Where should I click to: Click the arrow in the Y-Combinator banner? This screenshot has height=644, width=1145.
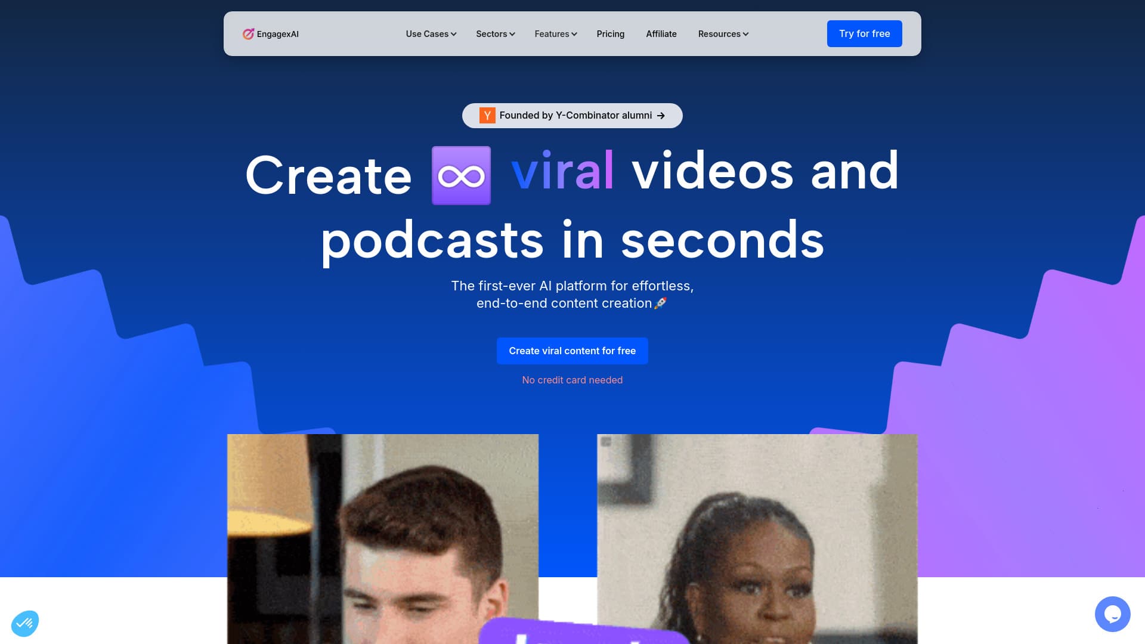pos(661,116)
